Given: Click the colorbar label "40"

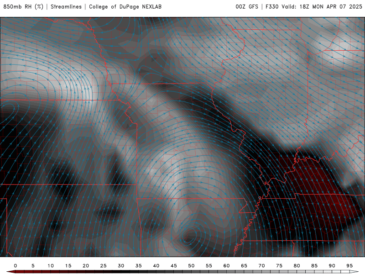Looking at the screenshot, I should (x=156, y=266).
